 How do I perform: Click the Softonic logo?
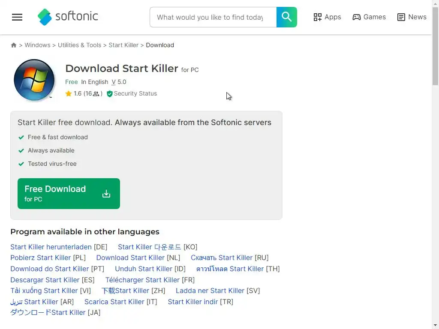pyautogui.click(x=68, y=17)
